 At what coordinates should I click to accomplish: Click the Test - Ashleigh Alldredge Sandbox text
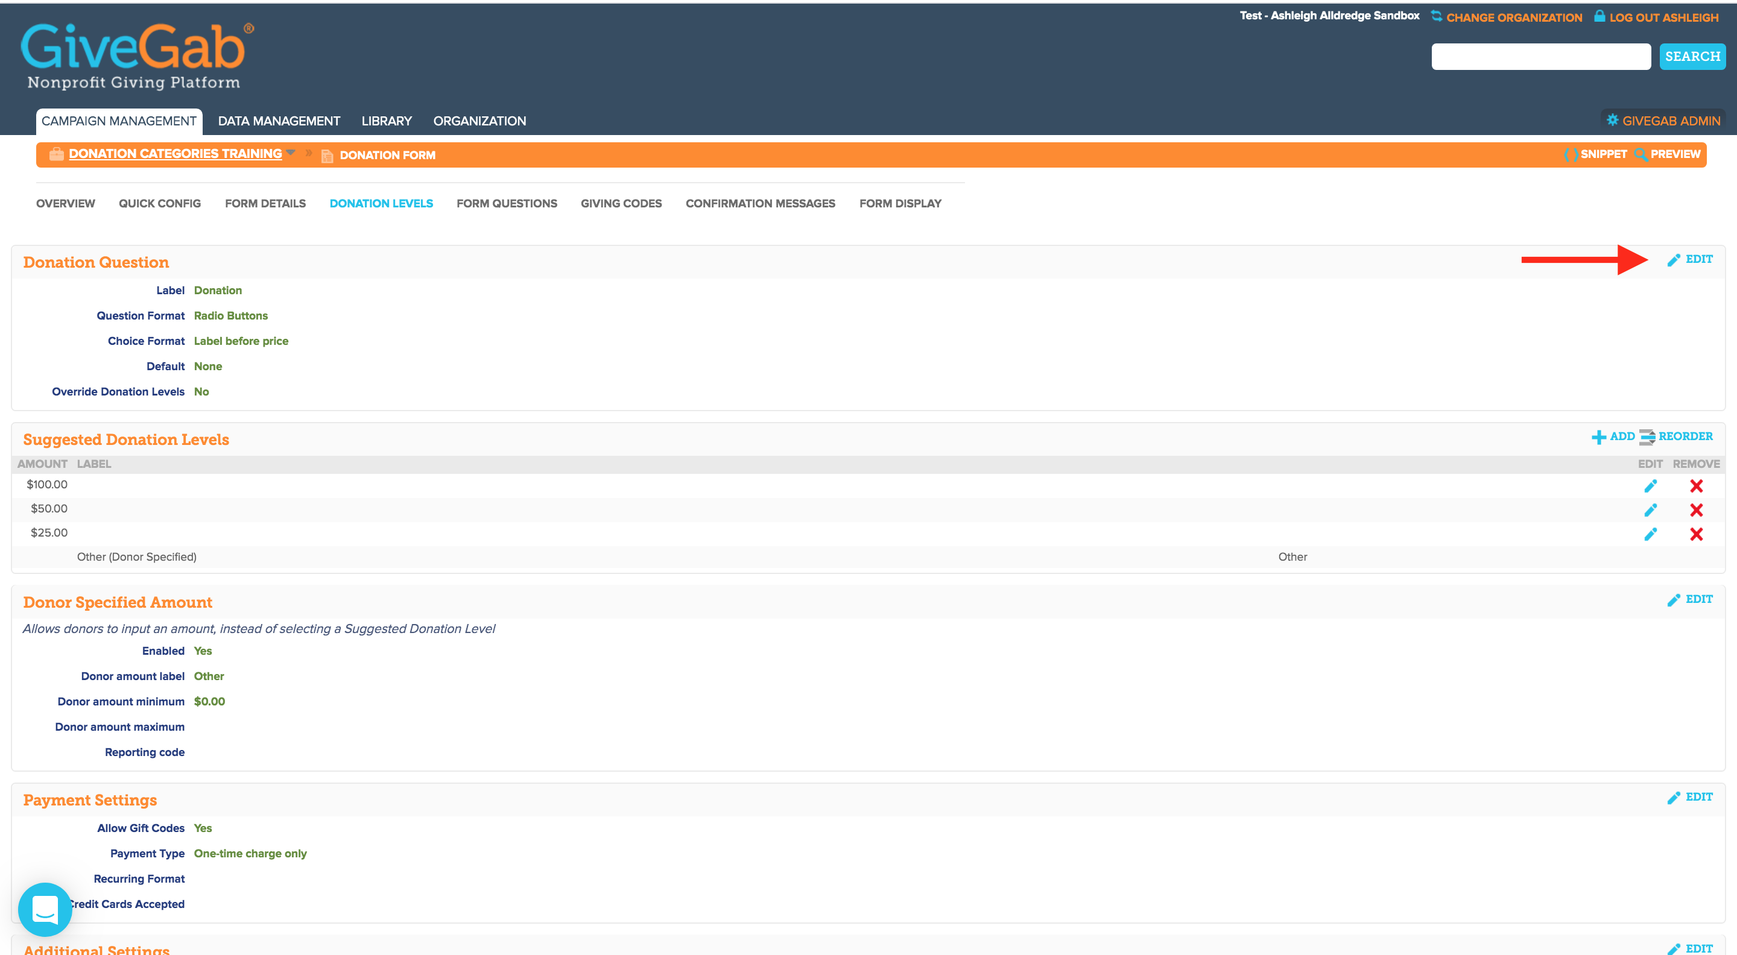coord(1329,16)
